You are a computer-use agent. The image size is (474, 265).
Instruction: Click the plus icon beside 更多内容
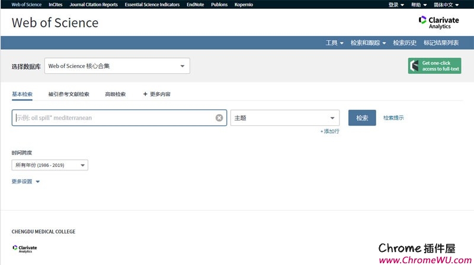[x=145, y=94]
